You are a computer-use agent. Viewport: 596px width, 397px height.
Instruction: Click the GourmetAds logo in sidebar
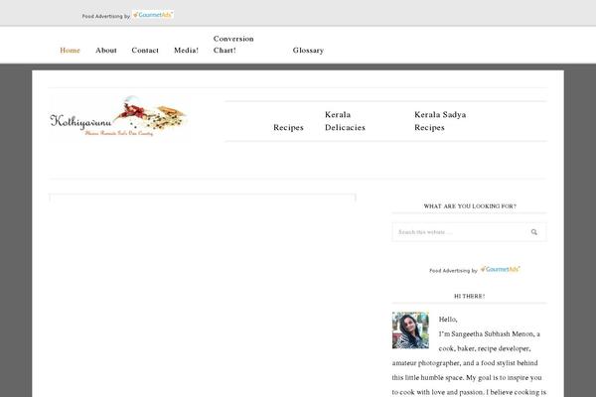click(501, 269)
